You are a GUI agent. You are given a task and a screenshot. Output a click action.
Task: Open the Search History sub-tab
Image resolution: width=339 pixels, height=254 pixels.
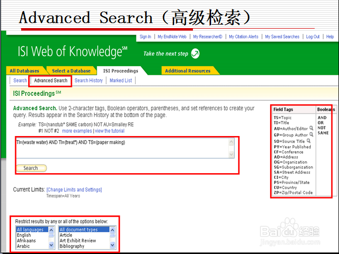(x=89, y=80)
